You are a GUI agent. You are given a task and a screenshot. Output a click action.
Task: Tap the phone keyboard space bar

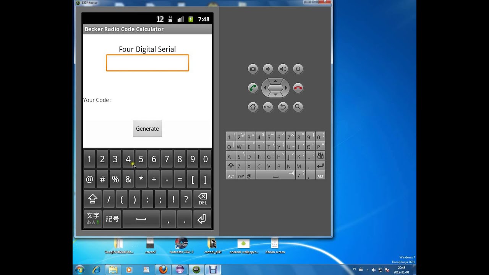pyautogui.click(x=141, y=219)
